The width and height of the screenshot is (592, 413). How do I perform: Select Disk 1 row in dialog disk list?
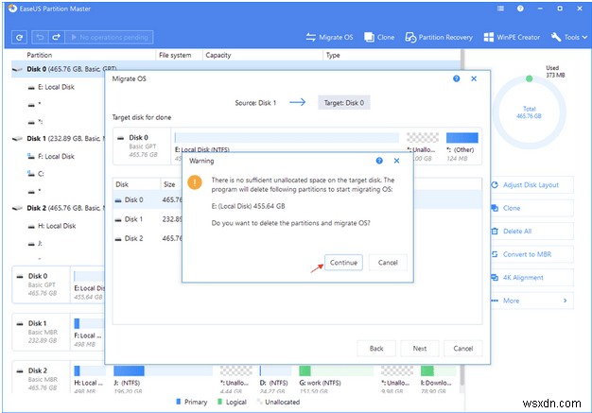point(148,219)
